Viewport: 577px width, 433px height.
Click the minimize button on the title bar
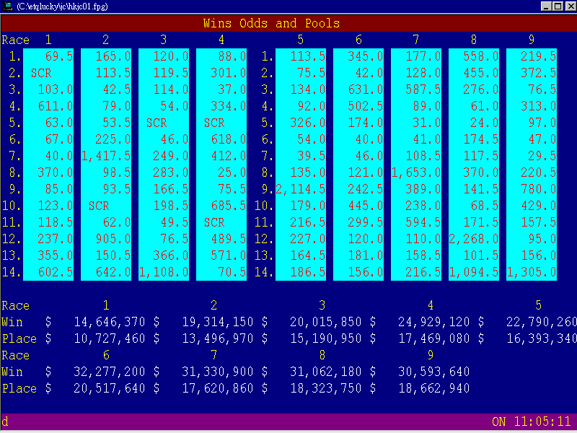pos(546,6)
